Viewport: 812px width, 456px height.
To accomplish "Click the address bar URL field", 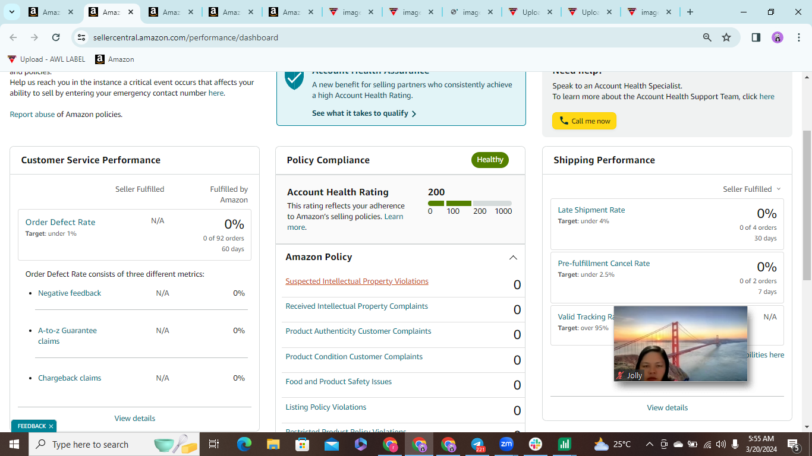I will tap(392, 37).
